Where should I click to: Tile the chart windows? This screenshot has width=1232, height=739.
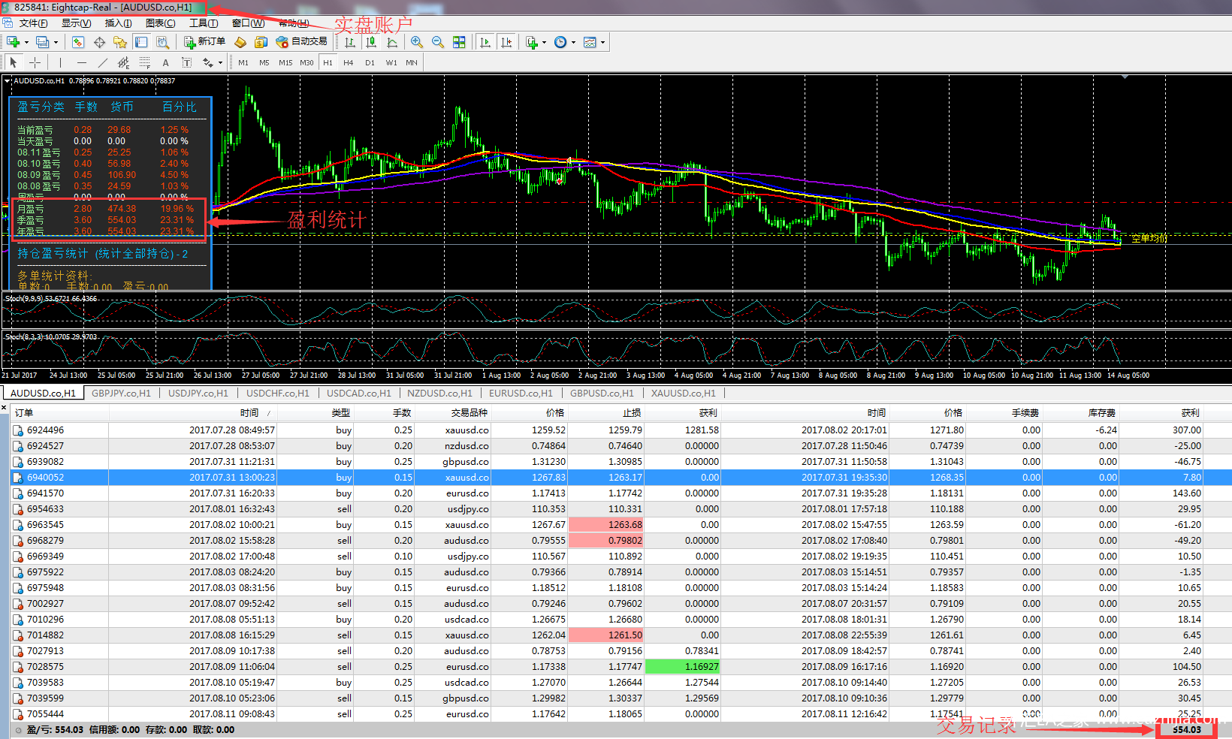click(x=459, y=42)
